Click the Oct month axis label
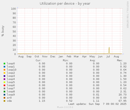Screen dimensions: 130x110 (37, 57)
